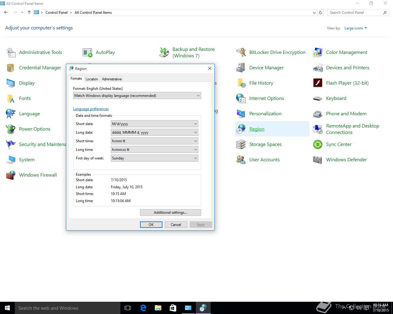Launch Microsoft Edge from taskbar
Screen dimensions: 393x314
(143, 308)
